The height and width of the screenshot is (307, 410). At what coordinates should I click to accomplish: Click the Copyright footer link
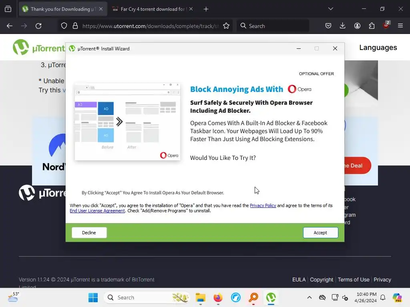pyautogui.click(x=322, y=279)
